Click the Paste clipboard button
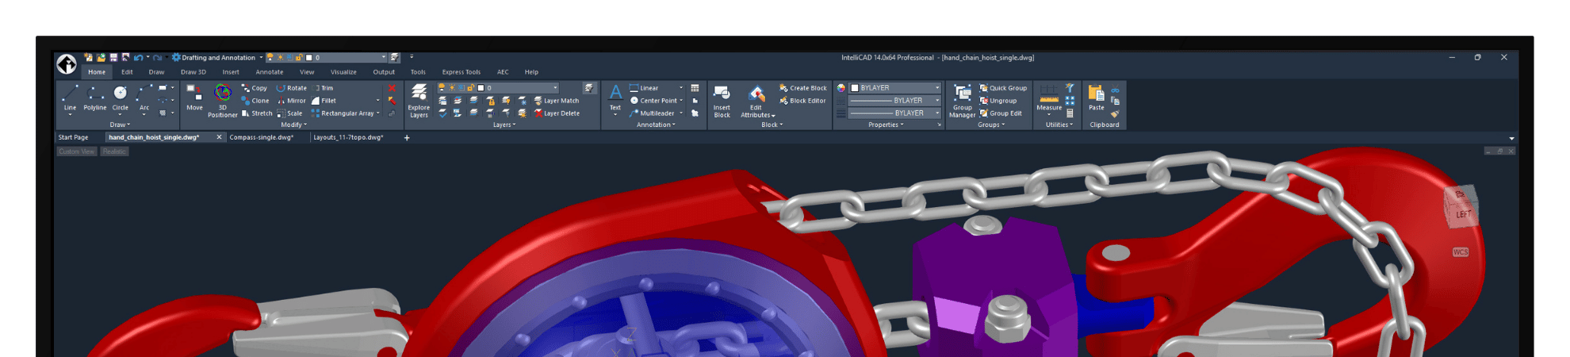1570x357 pixels. tap(1097, 98)
